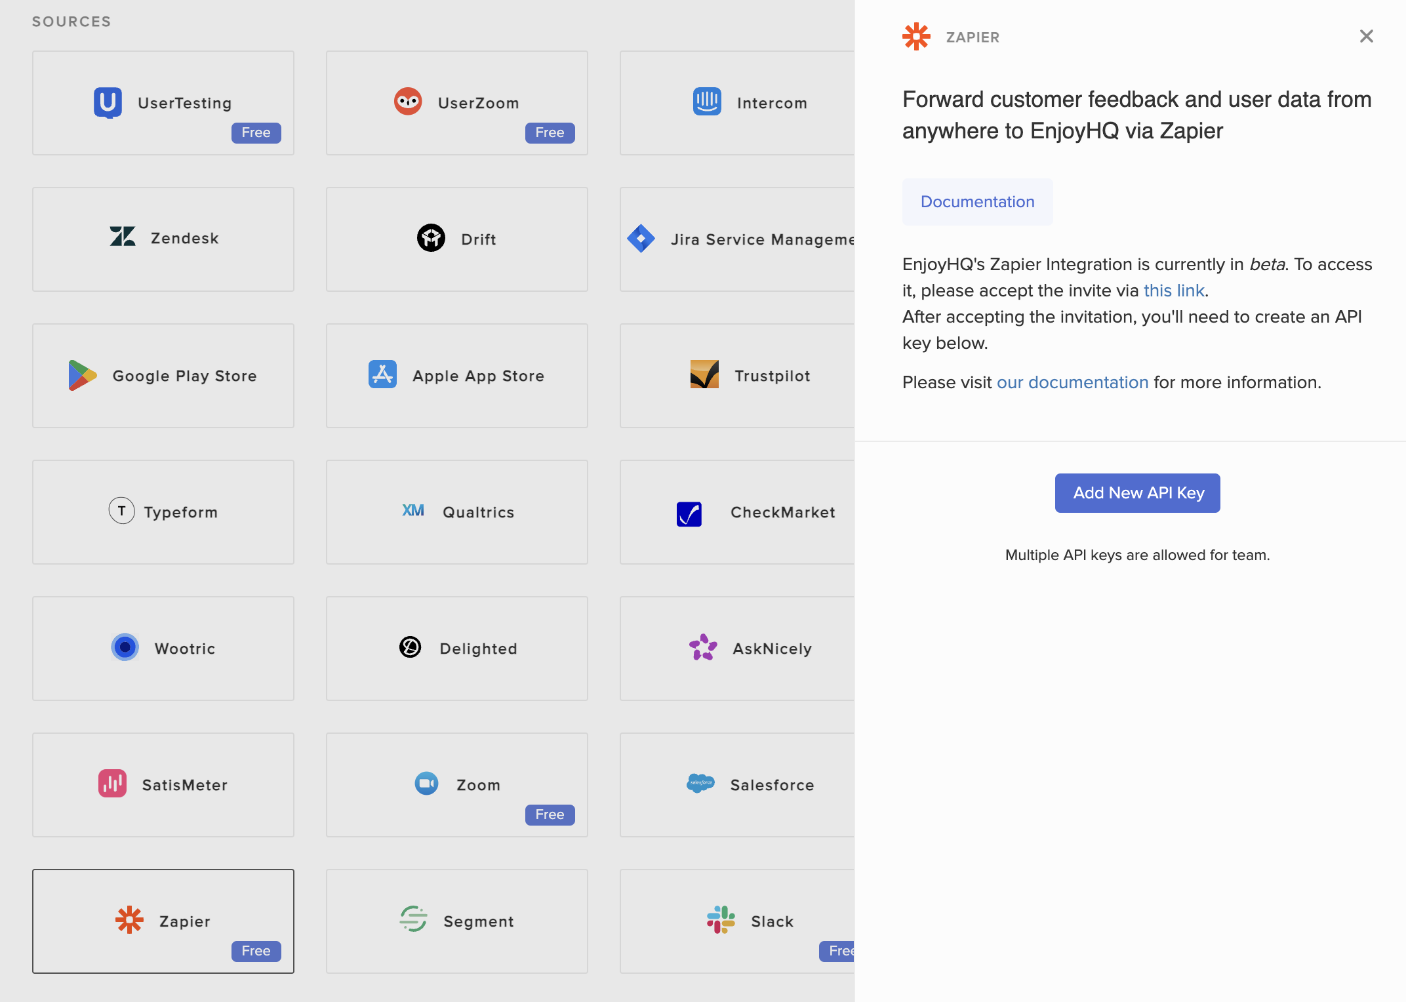Close the Zapier integration panel
This screenshot has width=1406, height=1002.
[1365, 37]
